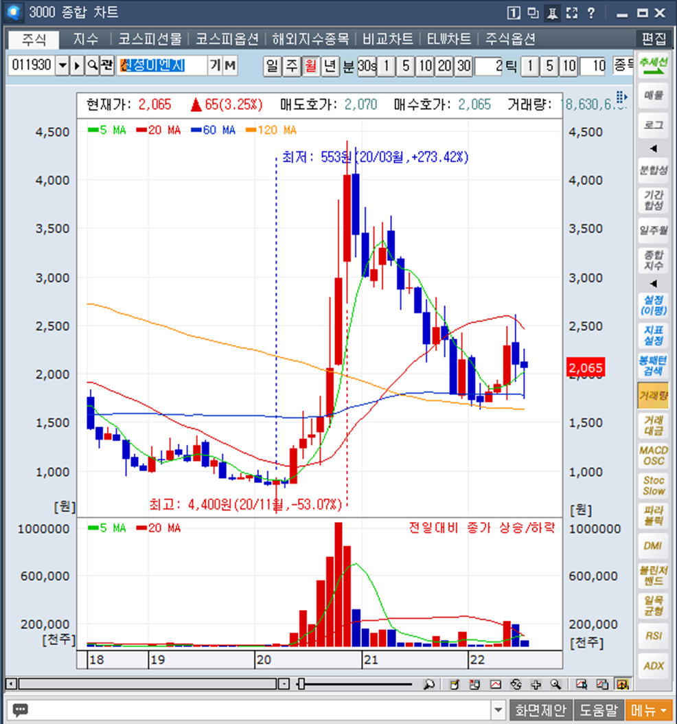
Task: Click the chart with pointer icon
Action: (582, 684)
